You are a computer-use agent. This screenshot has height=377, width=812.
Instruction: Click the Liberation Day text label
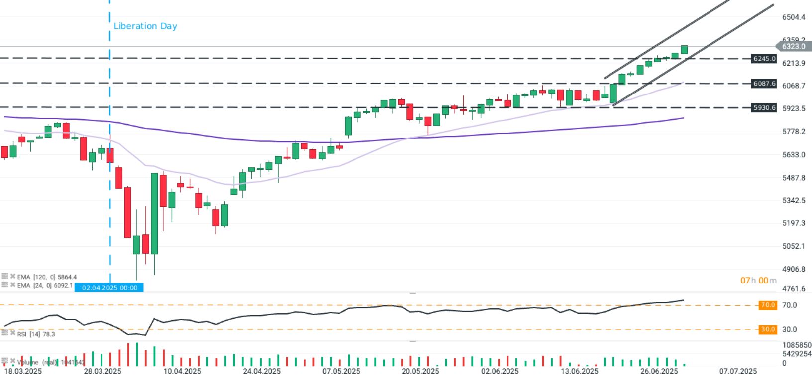click(x=145, y=26)
